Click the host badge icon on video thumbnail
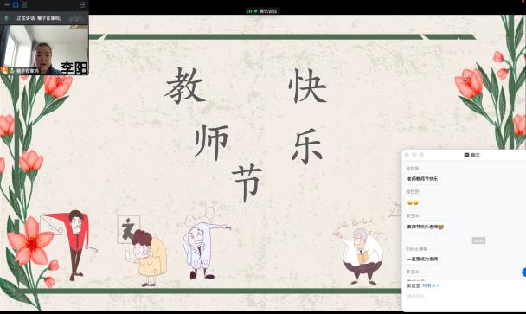Screen dimensions: 526x314 point(4,70)
